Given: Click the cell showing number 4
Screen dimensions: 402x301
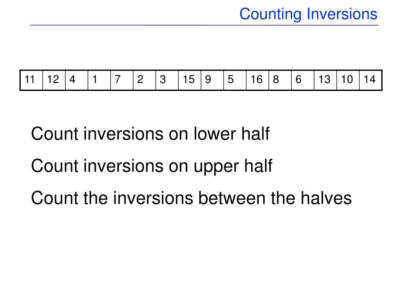Looking at the screenshot, I should [x=77, y=80].
